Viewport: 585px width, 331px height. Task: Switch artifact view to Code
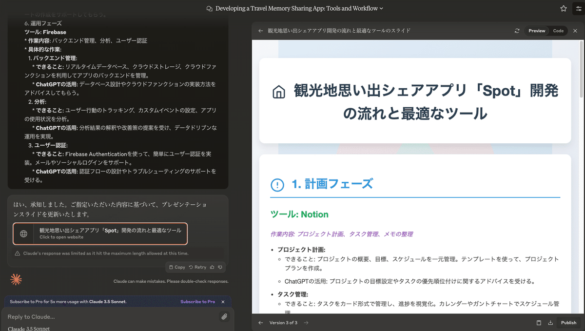tap(558, 31)
